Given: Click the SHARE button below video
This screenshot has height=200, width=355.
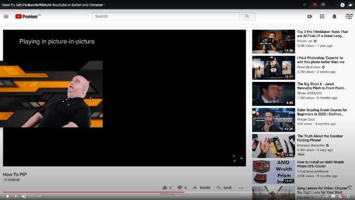Looking at the screenshot, I should point(202,188).
